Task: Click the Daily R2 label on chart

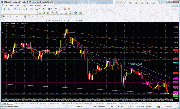Action: [147, 61]
